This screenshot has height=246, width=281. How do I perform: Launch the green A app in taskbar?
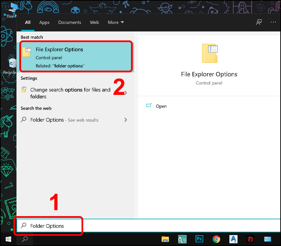click(x=182, y=239)
